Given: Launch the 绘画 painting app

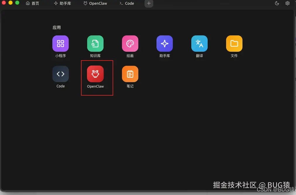Looking at the screenshot, I should point(130,43).
